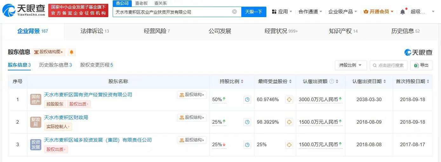The image size is (441, 162).
Task: Expand 股权结构 for 国有资产经营投资有限公司
Action: point(192,95)
